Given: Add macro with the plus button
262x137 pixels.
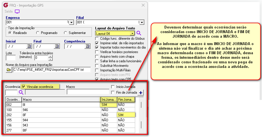Looking at the screenshot, I should point(141,93).
